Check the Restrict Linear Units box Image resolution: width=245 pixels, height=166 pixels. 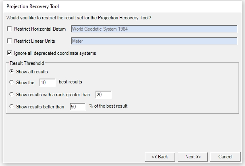[9, 41]
